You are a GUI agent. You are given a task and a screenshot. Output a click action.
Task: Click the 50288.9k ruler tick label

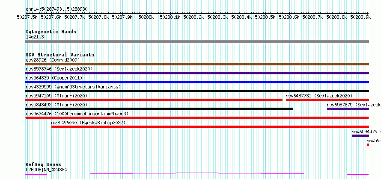pos(360,17)
